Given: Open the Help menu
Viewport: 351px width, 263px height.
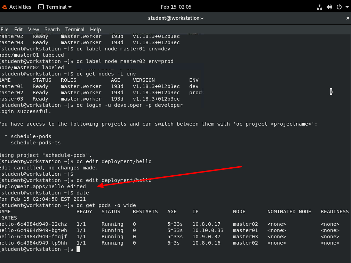Looking at the screenshot, I should click(x=95, y=30).
